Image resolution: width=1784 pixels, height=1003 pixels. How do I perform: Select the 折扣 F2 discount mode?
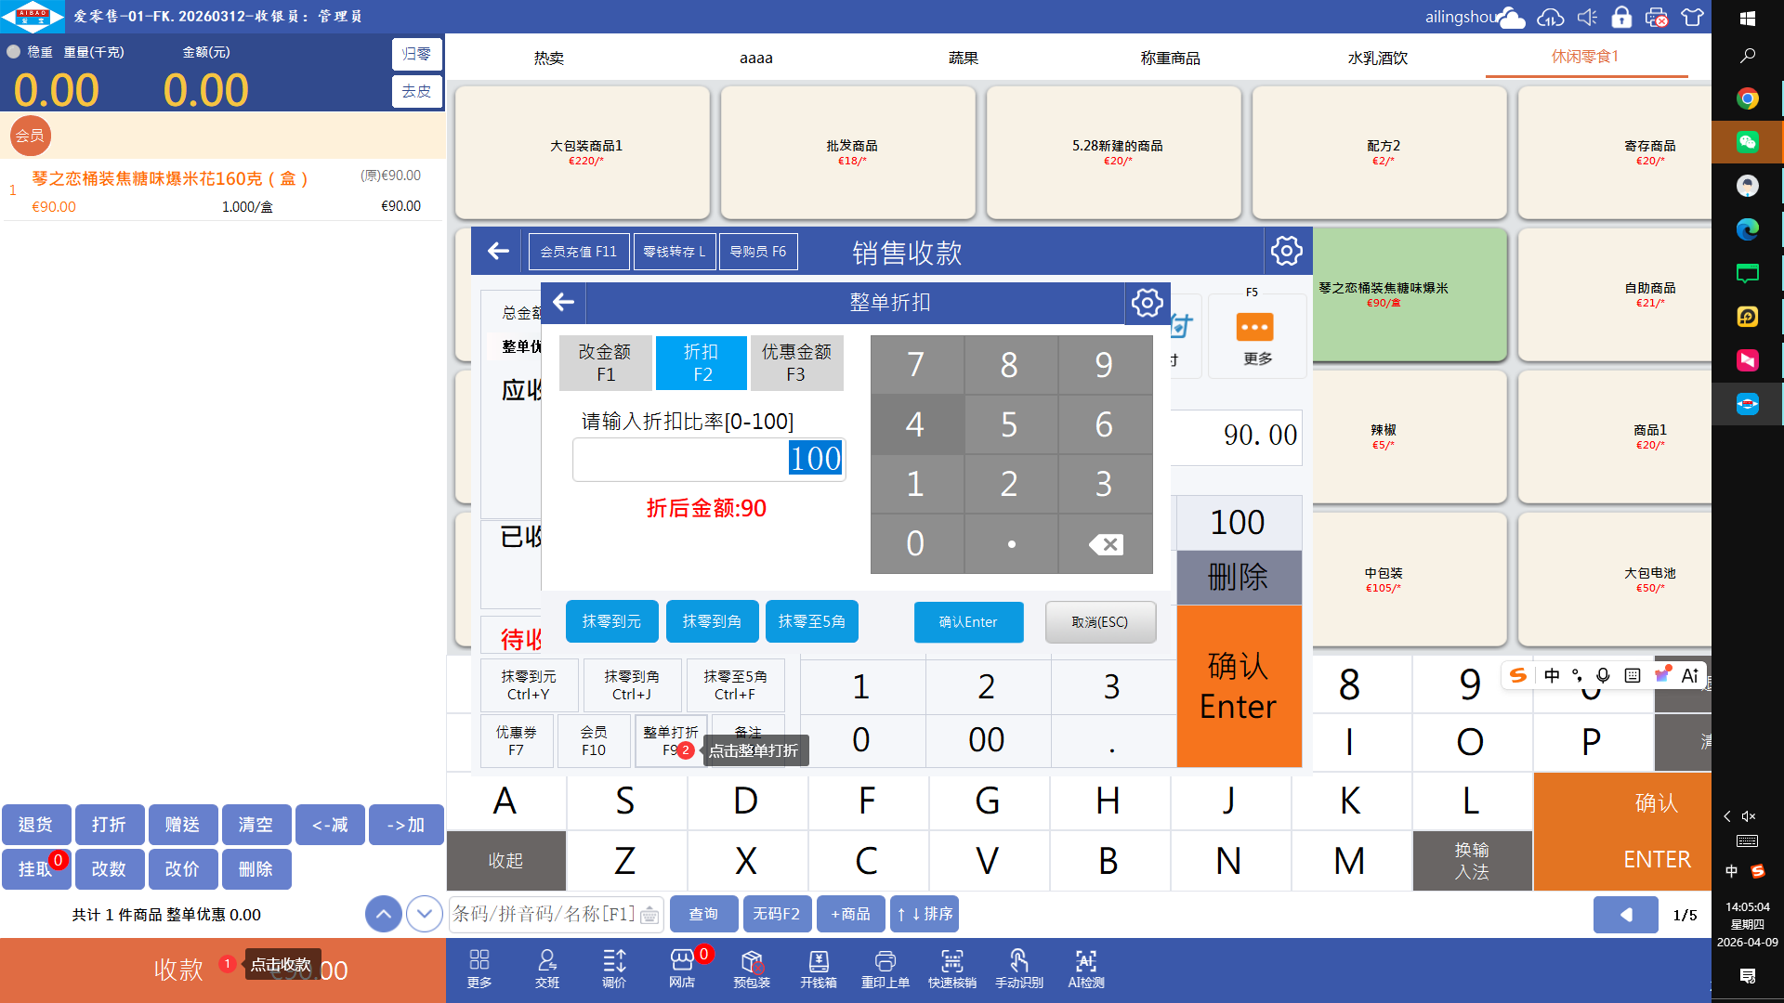(x=702, y=362)
